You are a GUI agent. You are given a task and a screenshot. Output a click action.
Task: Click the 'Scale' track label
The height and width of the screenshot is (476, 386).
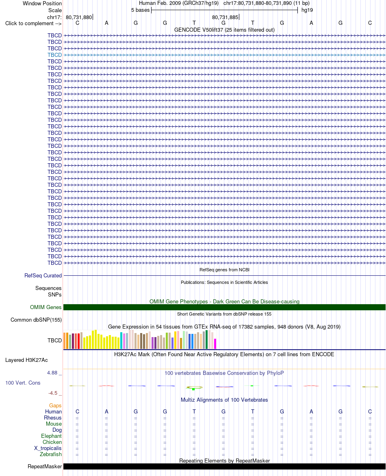55,10
